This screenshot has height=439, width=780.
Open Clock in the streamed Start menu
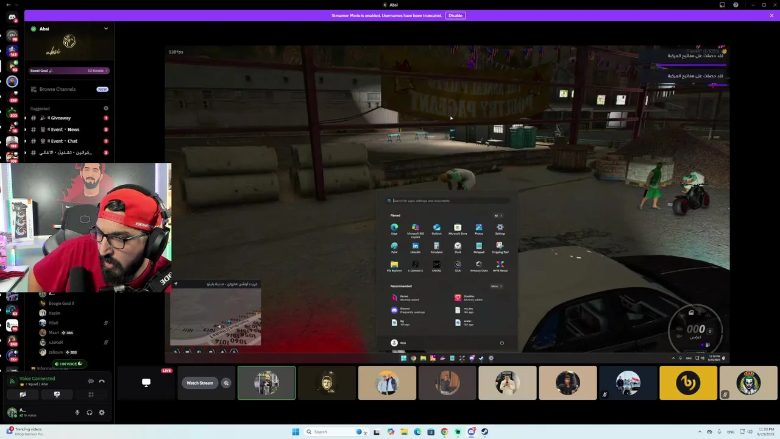pos(458,248)
